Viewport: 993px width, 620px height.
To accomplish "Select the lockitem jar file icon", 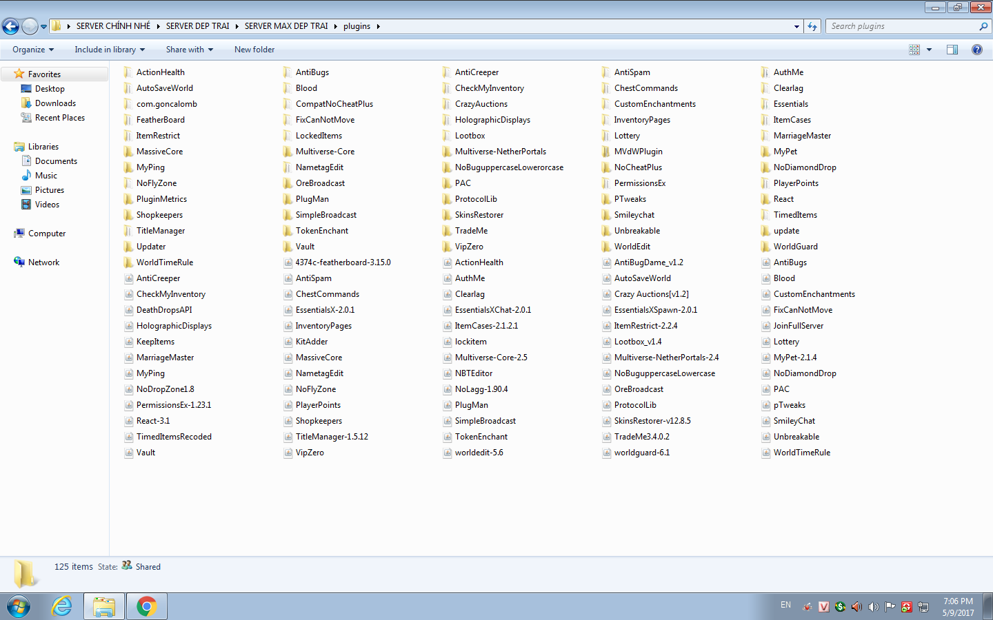I will (447, 342).
